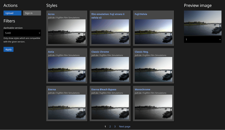Click the 'Only show styles which are compatible' hint
This screenshot has width=225, height=130.
point(22,40)
